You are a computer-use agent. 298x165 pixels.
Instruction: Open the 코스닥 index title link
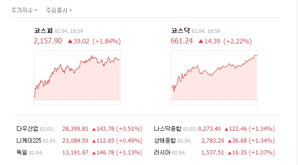pos(181,31)
